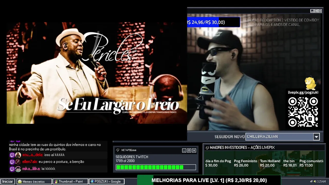Click the username mika_lilika in chat
Viewport: 329px width, 185px height.
(x=31, y=169)
